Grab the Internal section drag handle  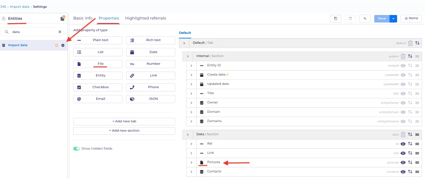417,56
